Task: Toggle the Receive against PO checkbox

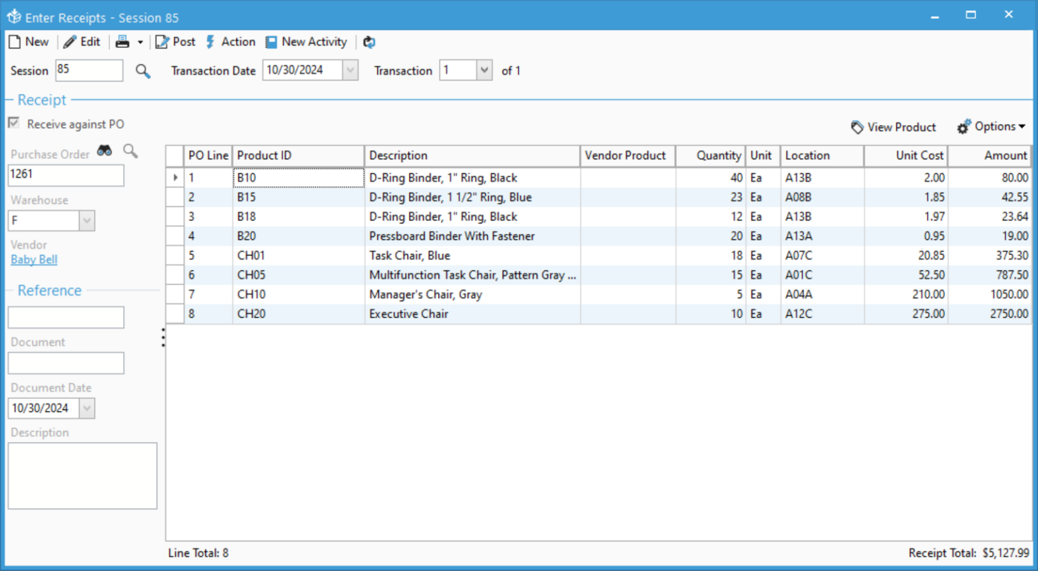Action: coord(14,123)
